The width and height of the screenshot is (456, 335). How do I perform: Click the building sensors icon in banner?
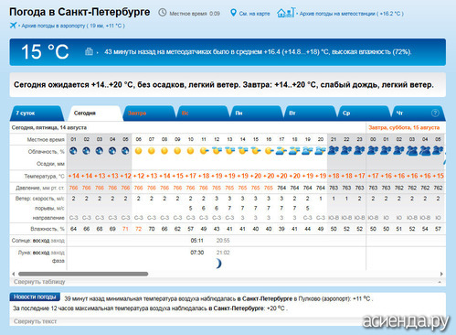(89, 51)
